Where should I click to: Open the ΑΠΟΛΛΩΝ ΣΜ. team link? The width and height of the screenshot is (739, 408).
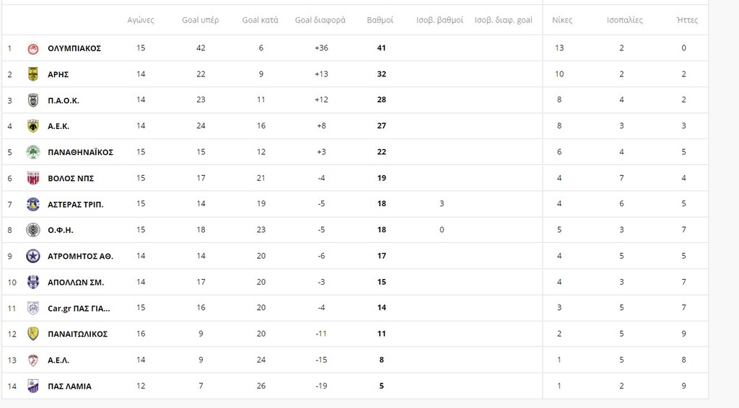76,283
